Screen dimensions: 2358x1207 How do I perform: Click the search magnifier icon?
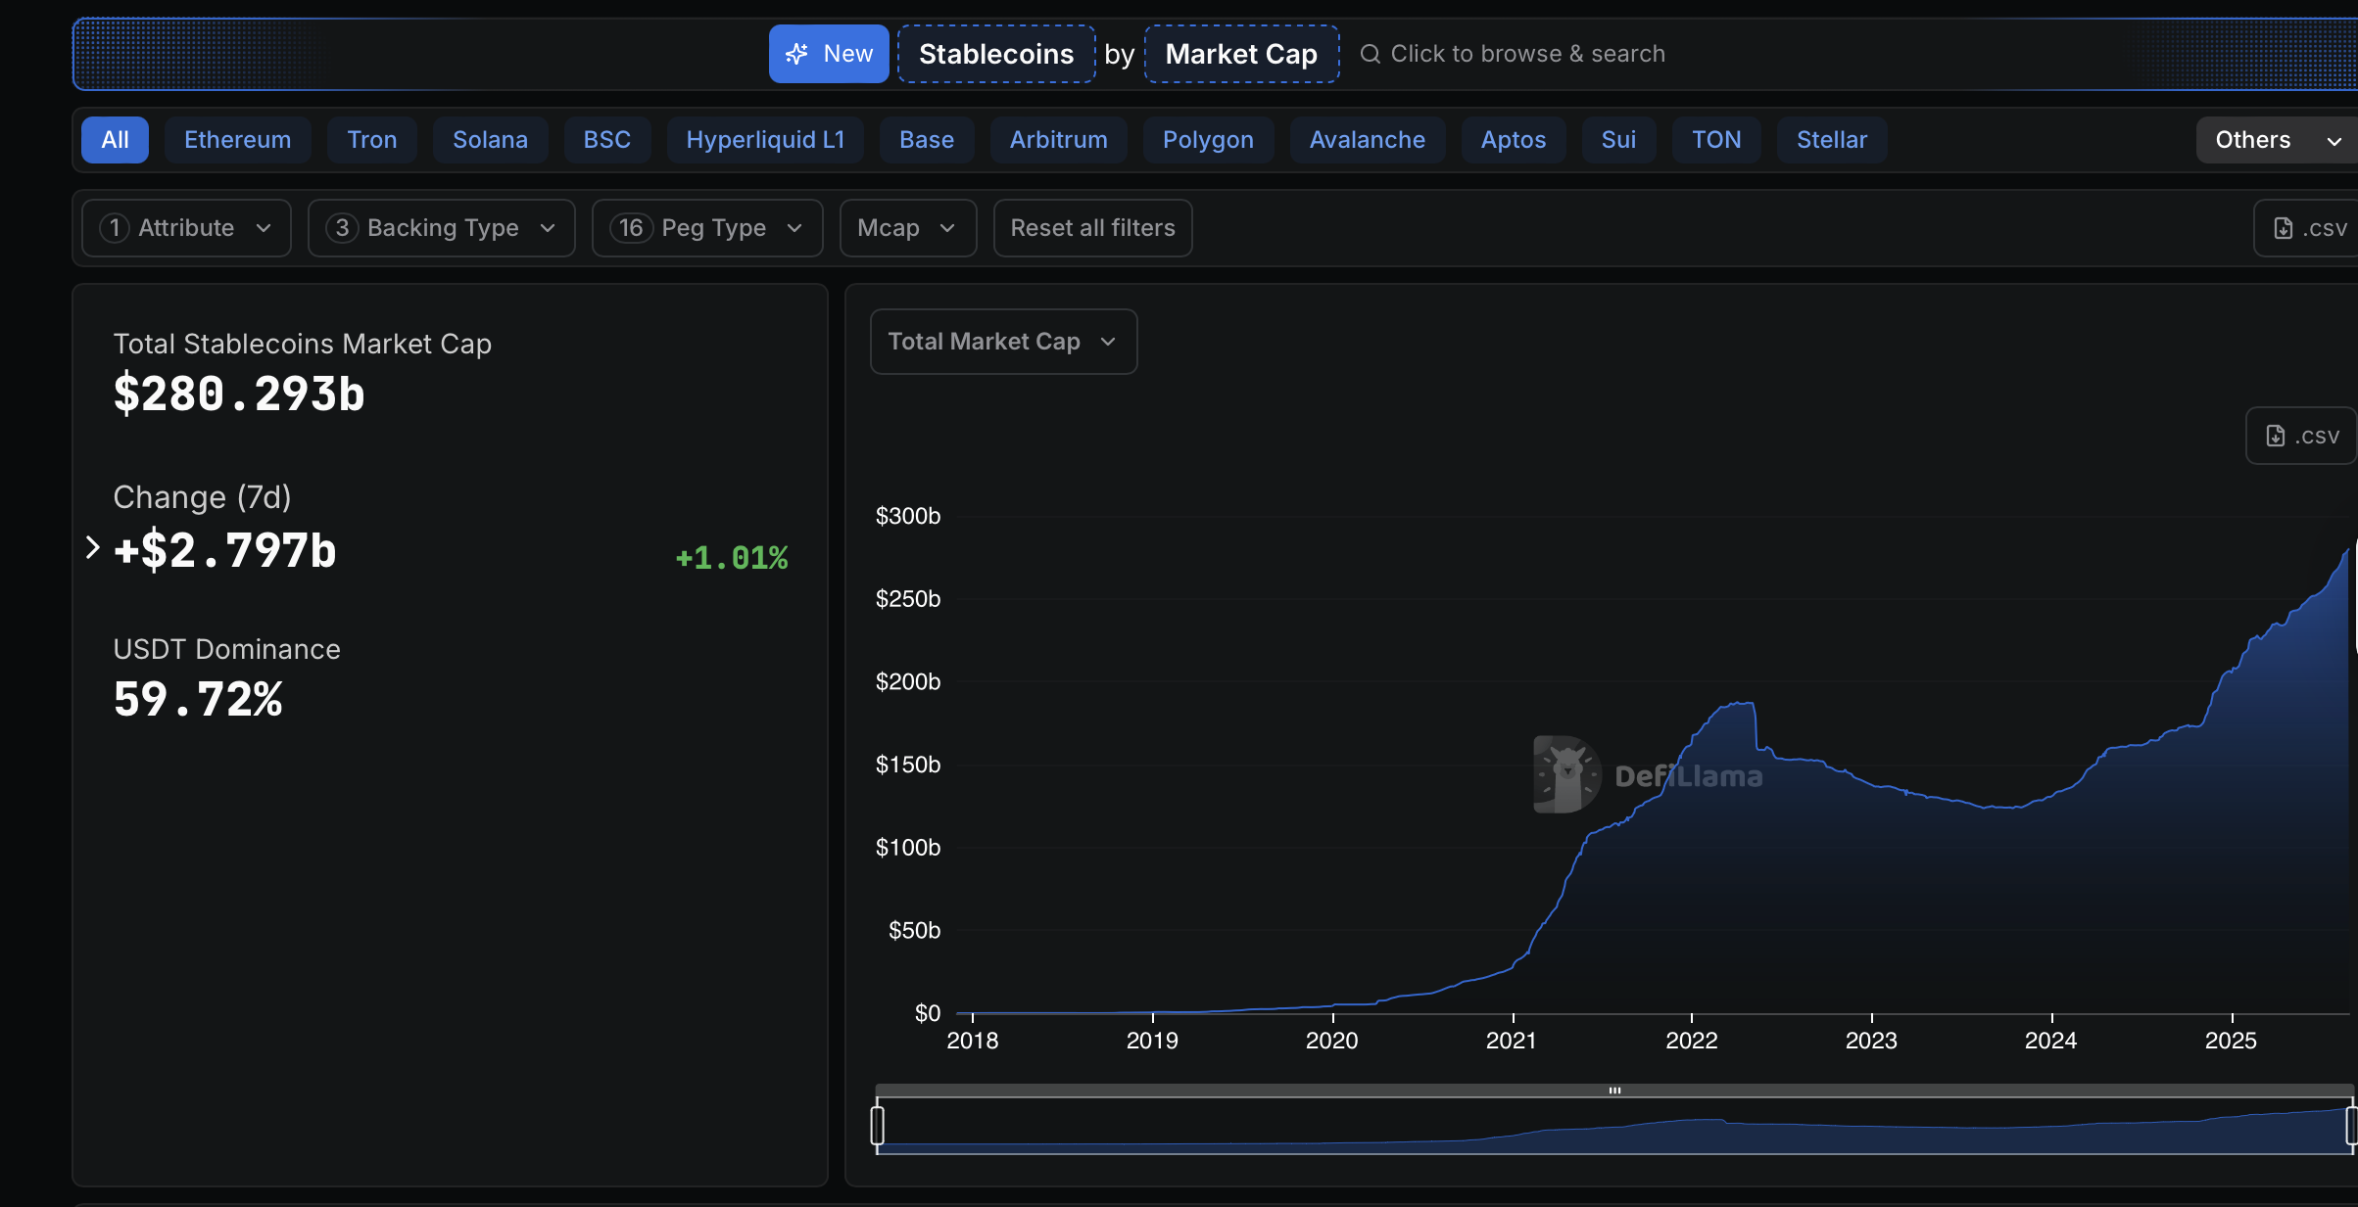point(1370,54)
